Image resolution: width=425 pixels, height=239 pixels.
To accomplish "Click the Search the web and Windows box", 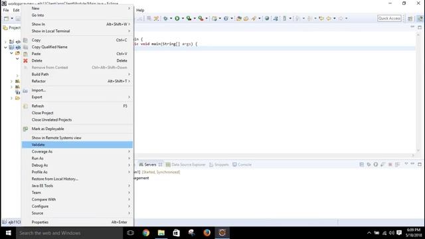I will [x=69, y=233].
